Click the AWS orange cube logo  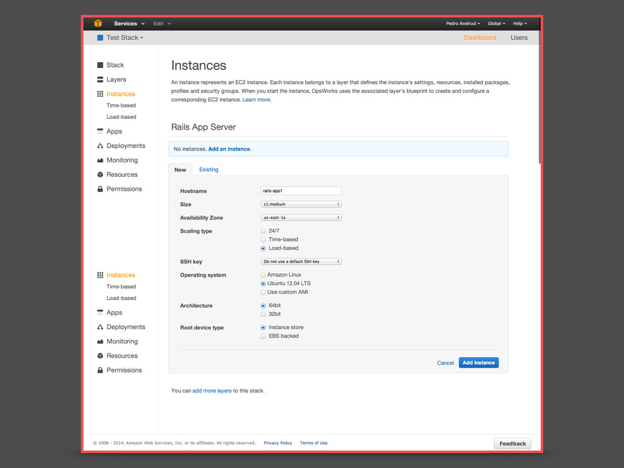coord(98,24)
